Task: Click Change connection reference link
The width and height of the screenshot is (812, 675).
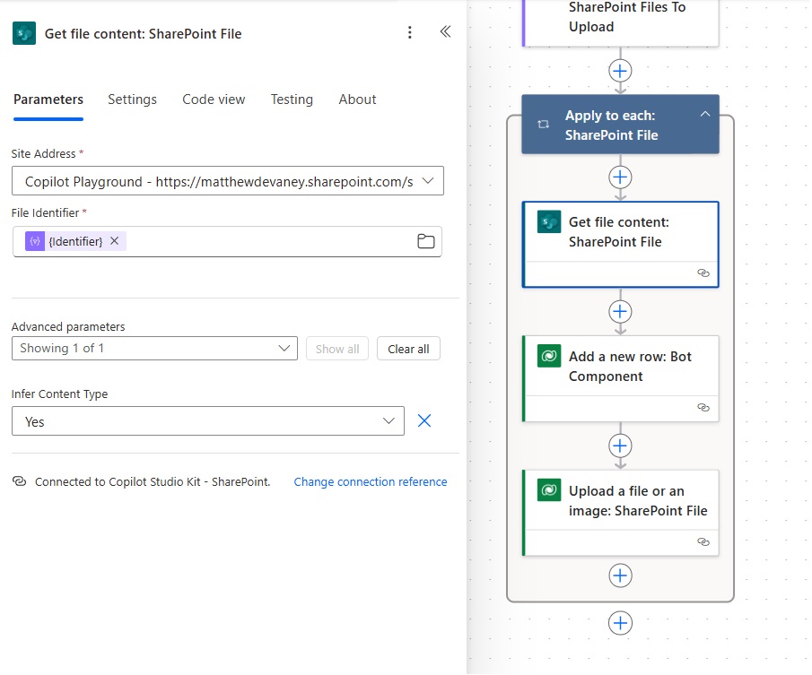Action: tap(371, 481)
